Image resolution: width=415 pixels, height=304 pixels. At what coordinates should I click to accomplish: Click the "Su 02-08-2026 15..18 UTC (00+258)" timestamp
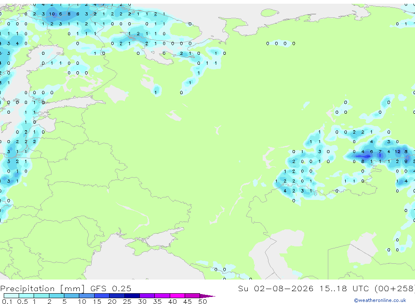point(326,288)
